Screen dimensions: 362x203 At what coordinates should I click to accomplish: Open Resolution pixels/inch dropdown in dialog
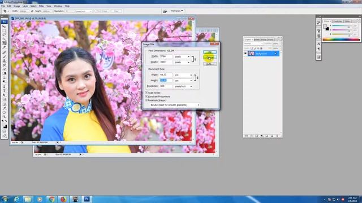coord(183,86)
